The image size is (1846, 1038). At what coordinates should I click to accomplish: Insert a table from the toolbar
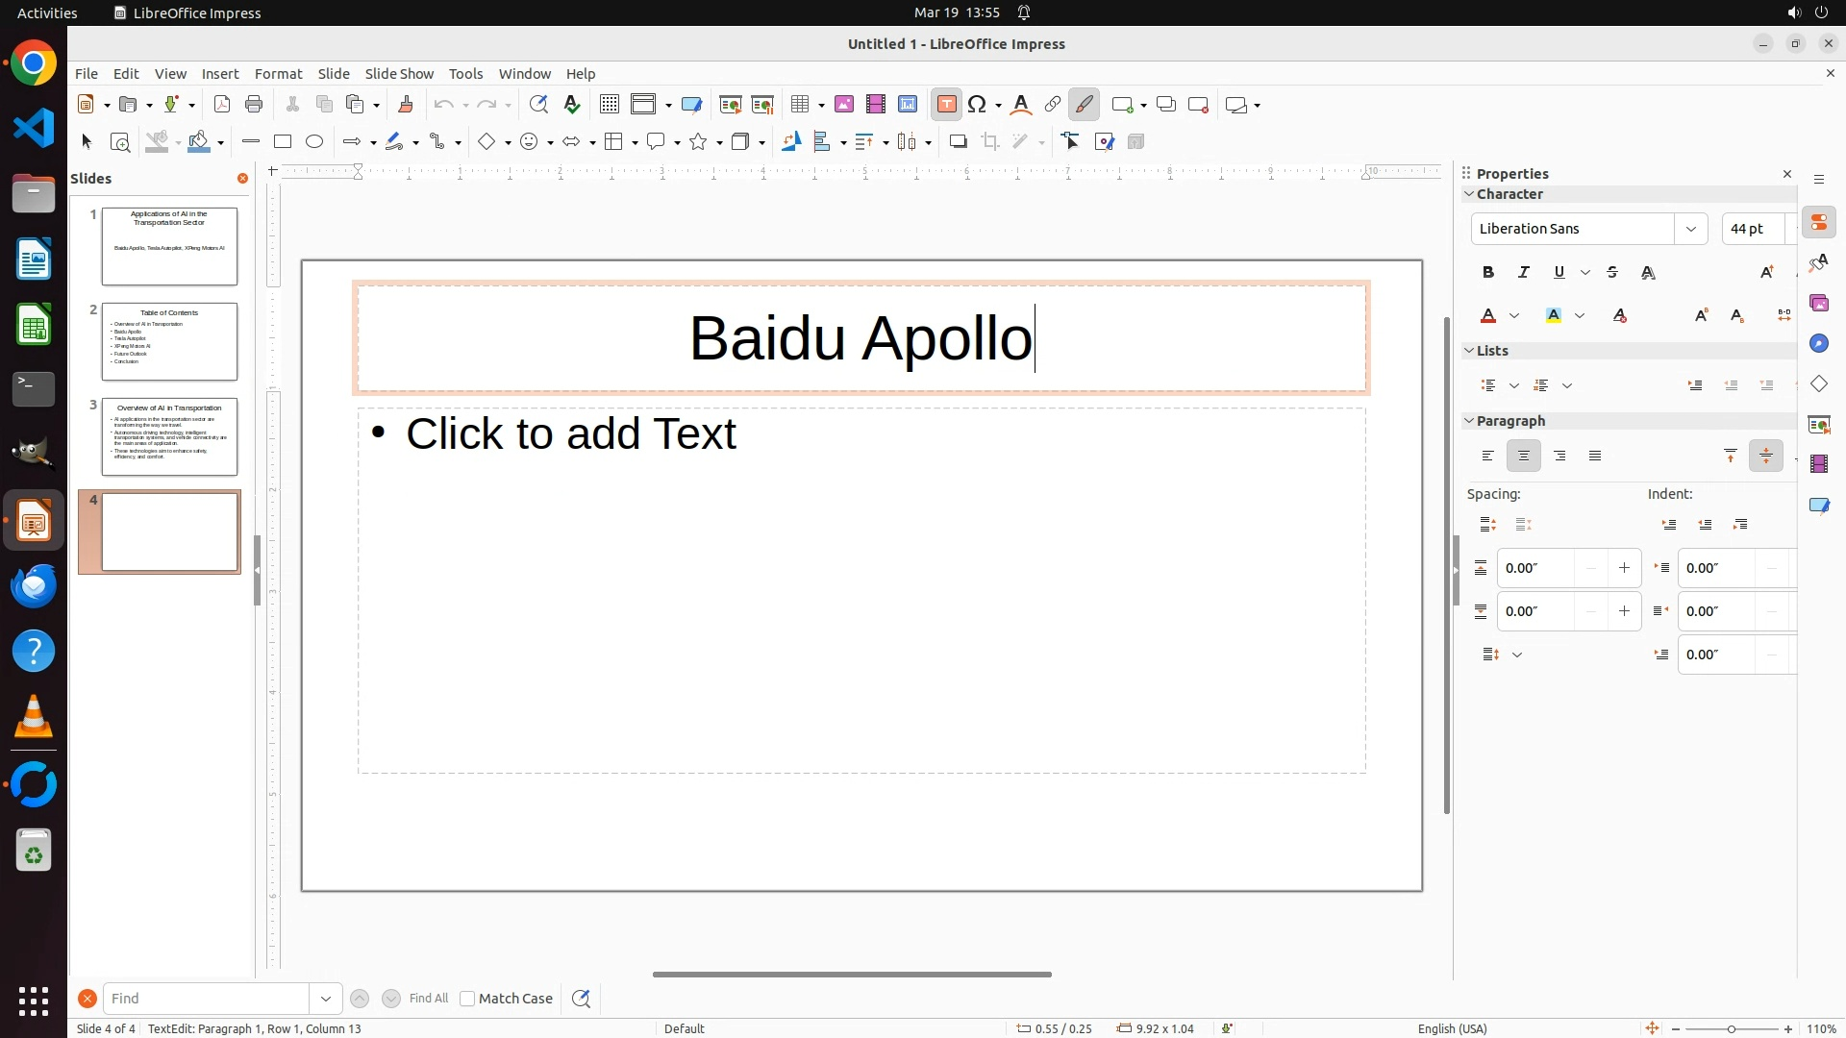pyautogui.click(x=799, y=105)
